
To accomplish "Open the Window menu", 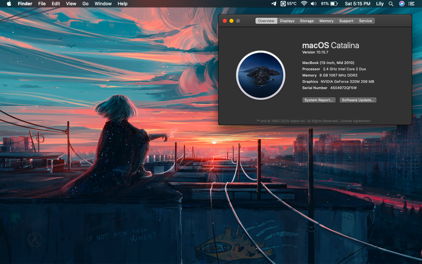I will point(103,4).
